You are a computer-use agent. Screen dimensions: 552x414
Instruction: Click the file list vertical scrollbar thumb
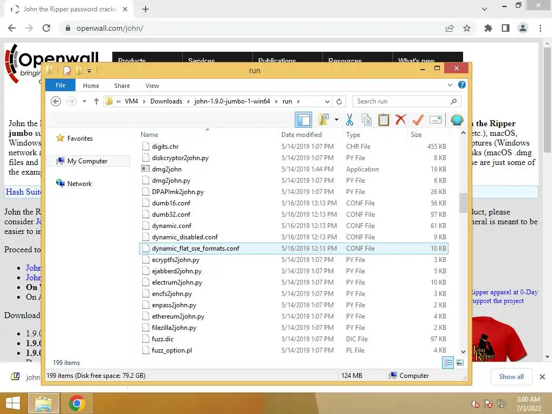(x=463, y=203)
